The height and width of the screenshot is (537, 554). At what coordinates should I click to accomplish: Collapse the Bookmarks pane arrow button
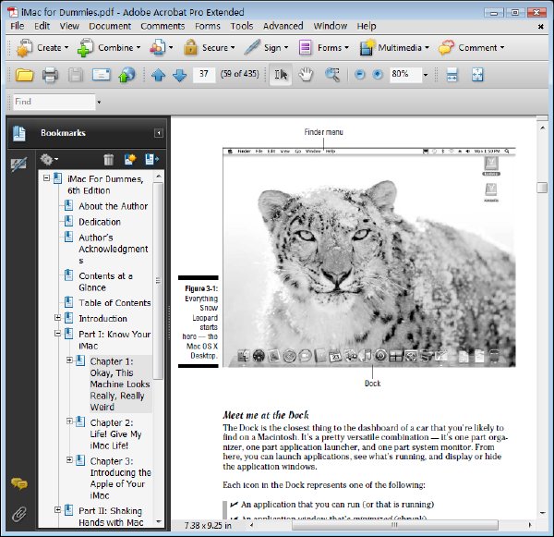tap(159, 133)
